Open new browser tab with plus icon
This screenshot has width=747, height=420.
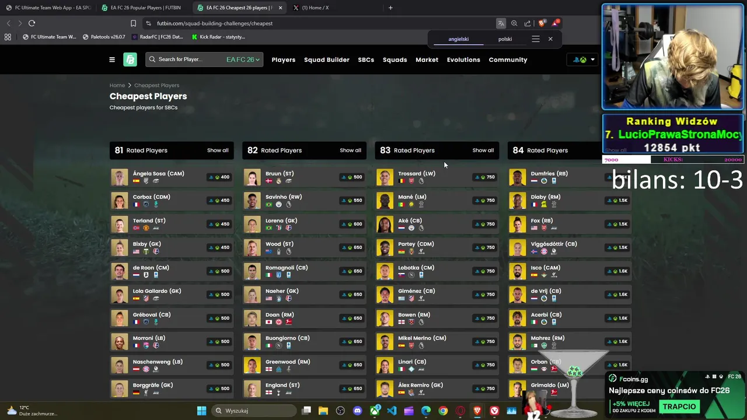(x=390, y=8)
